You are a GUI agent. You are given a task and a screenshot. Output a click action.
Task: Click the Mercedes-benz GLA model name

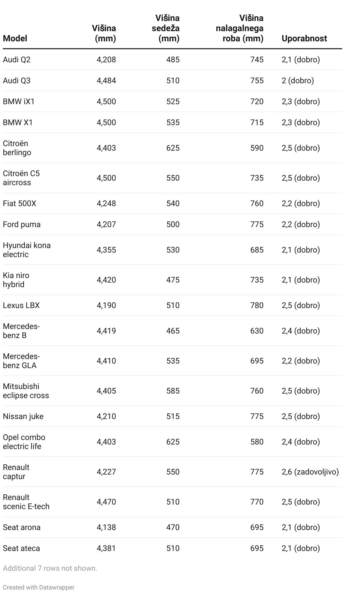pos(21,361)
